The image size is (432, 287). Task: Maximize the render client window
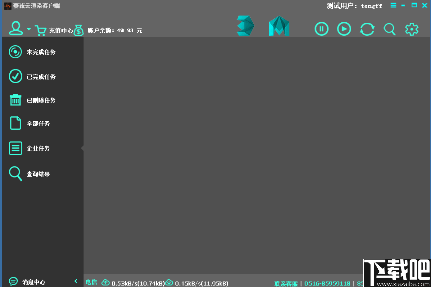(414, 5)
